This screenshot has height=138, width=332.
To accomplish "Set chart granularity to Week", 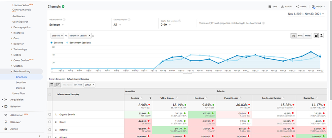I will point(300,36).
